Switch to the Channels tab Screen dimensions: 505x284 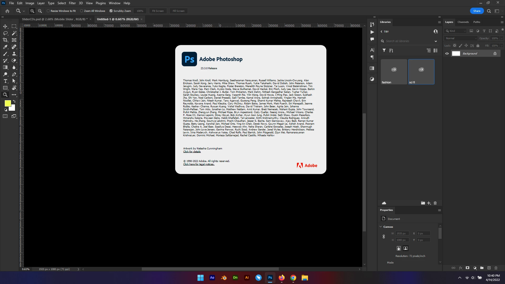click(x=463, y=22)
